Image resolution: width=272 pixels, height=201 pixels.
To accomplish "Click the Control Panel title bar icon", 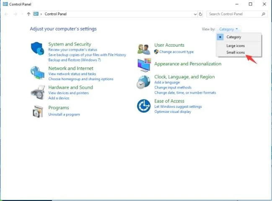I will (5, 4).
